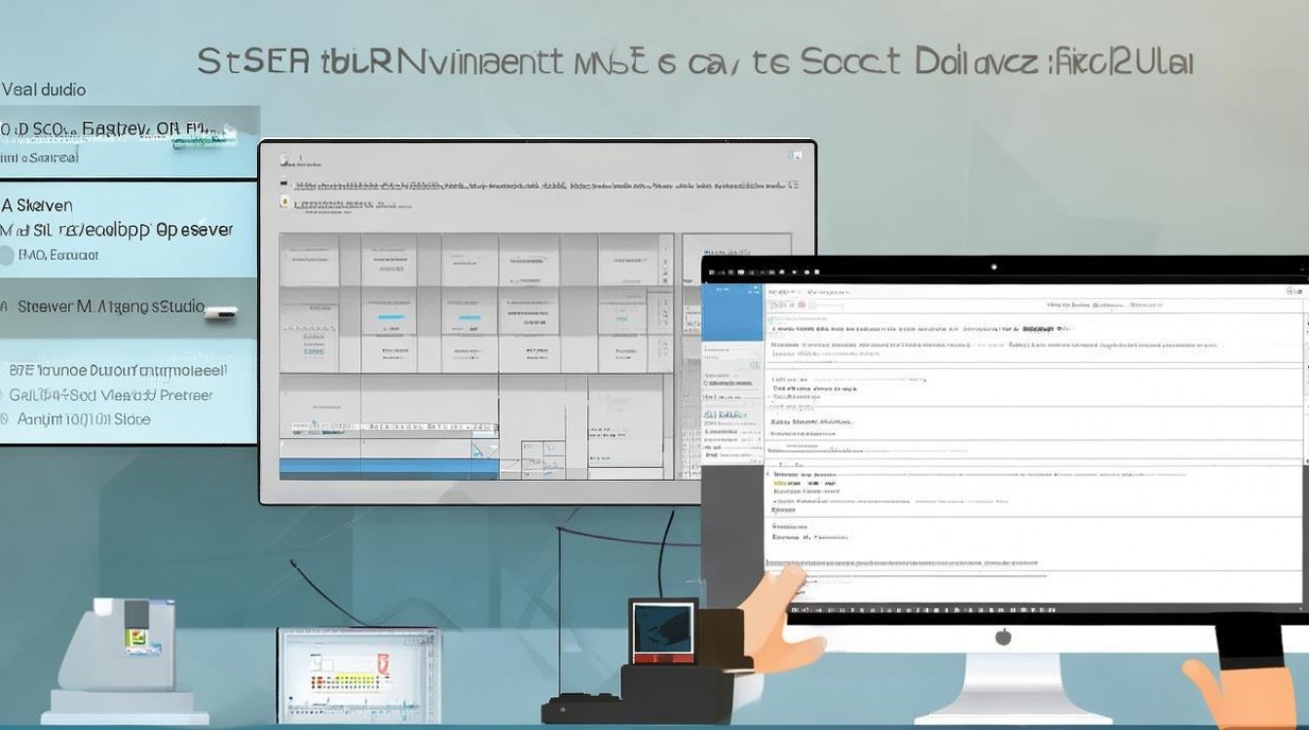Select the 'A Skelven' list item

point(37,205)
